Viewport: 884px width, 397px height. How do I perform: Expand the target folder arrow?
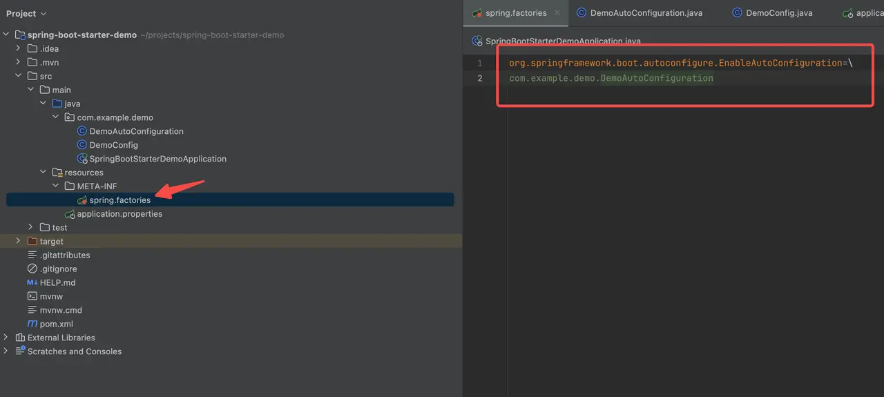[19, 241]
